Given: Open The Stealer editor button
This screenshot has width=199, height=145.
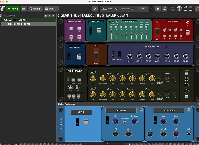Looking at the screenshot, I should click(x=79, y=80).
